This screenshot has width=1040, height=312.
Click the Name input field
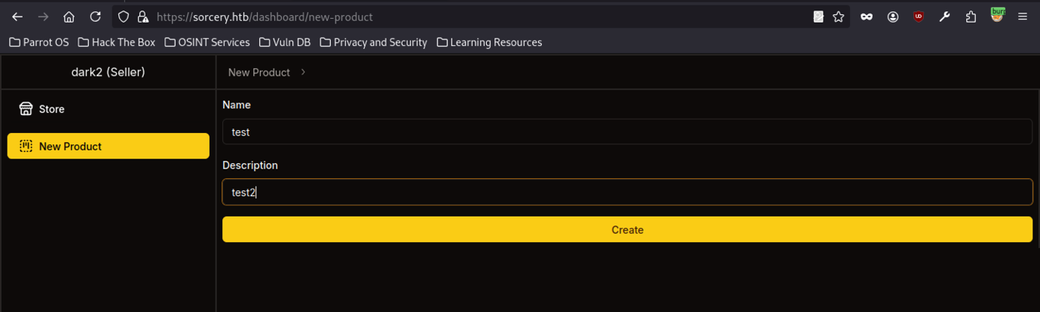point(626,132)
